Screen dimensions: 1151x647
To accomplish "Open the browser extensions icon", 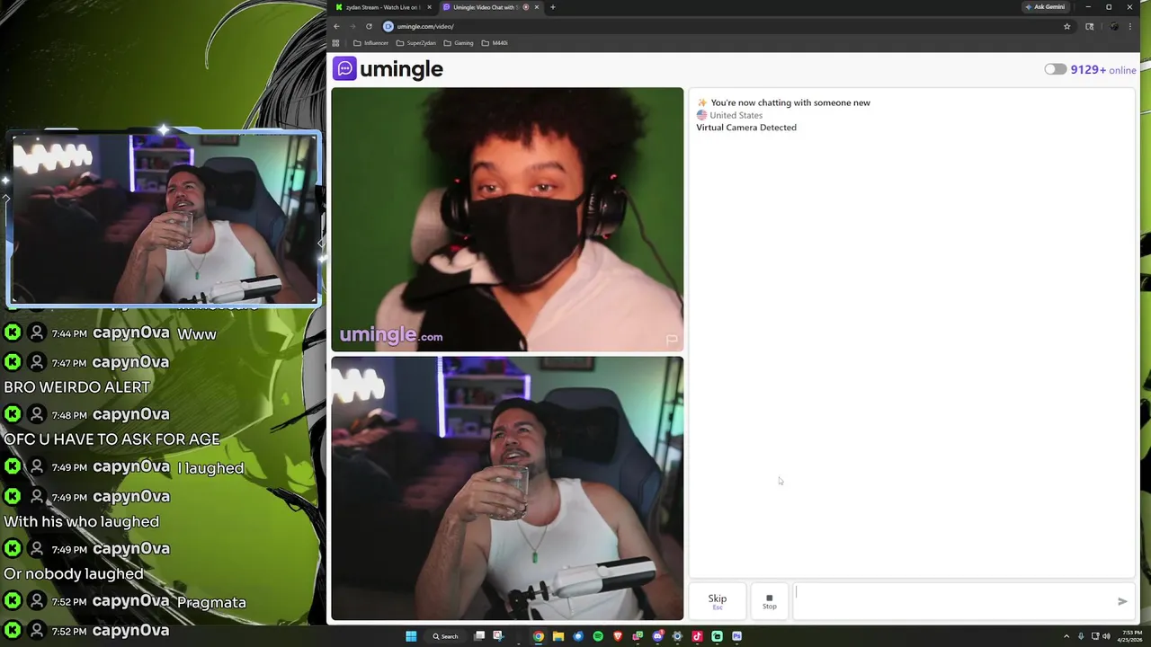I will 1090,26.
